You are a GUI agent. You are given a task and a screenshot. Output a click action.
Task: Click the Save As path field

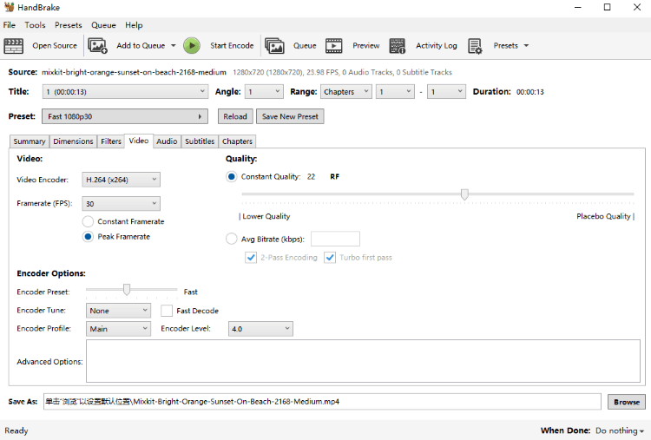[322, 402]
